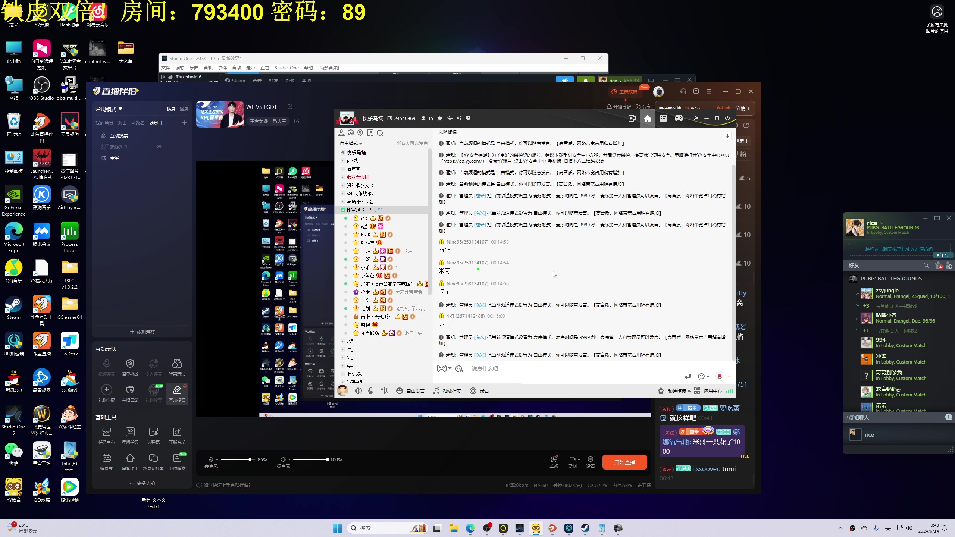Click 详情 link at top right
The image size is (955, 537).
(743, 109)
